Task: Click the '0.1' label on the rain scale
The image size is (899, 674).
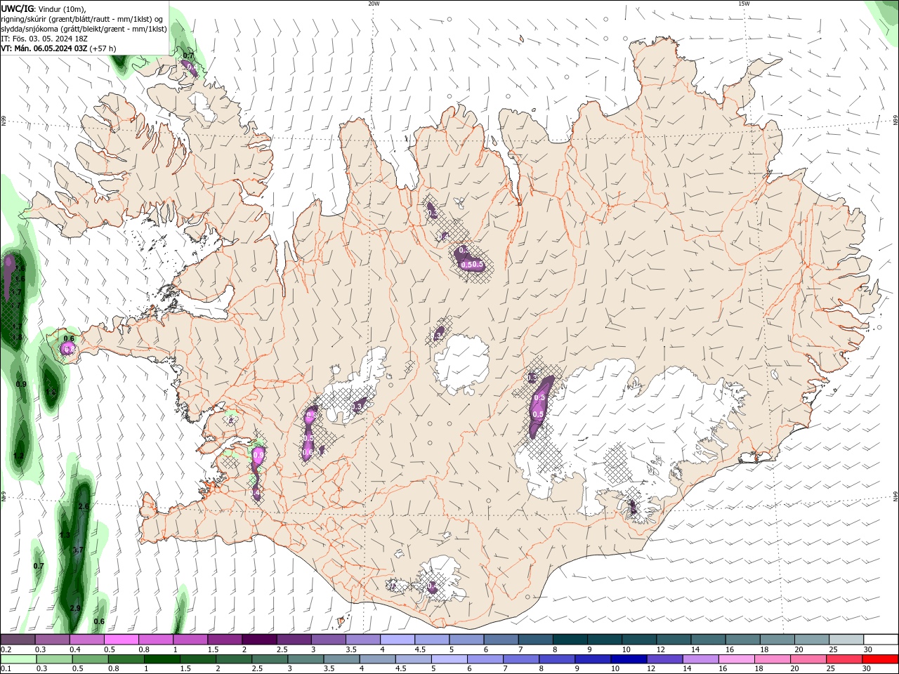Action: [6, 669]
